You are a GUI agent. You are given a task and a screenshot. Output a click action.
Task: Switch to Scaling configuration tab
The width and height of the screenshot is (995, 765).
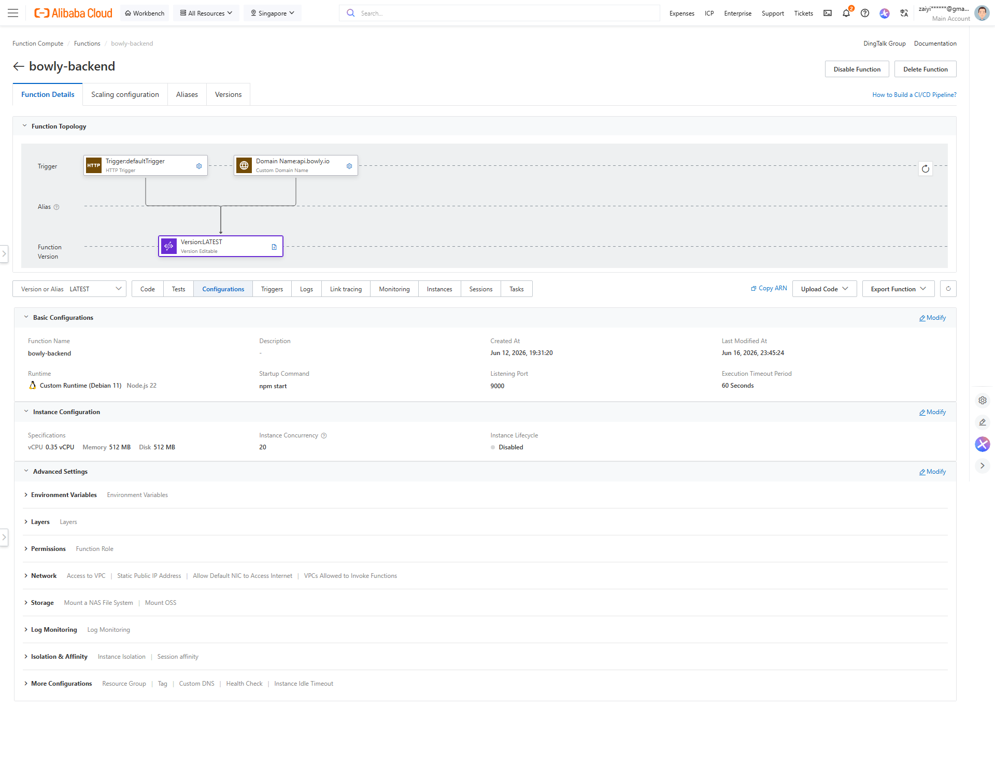[x=125, y=94]
